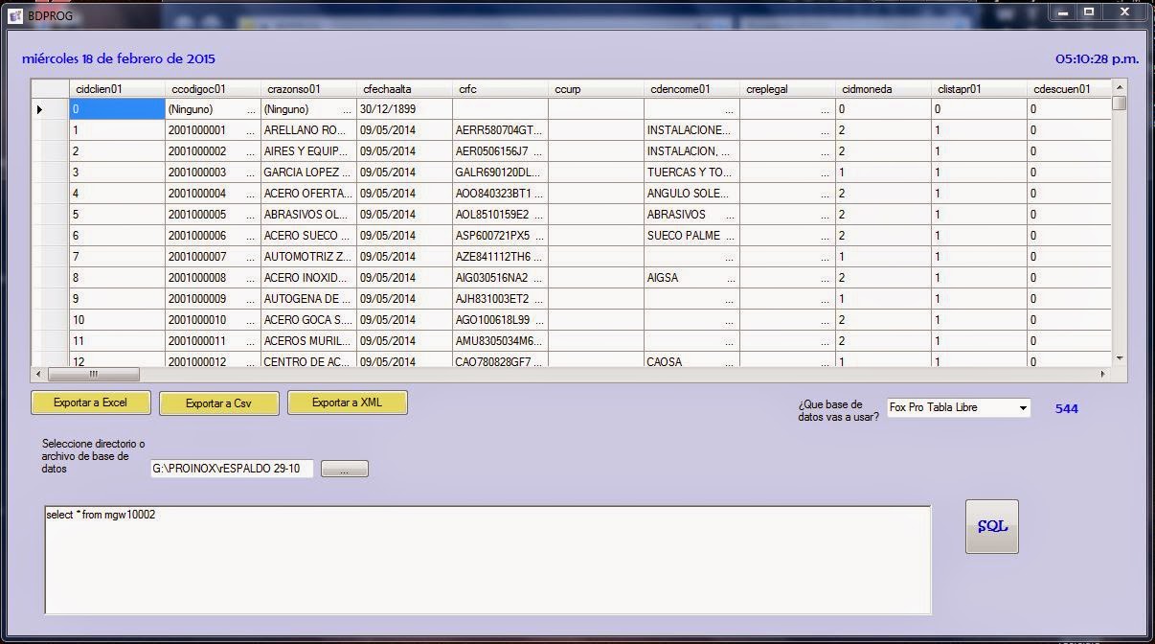
Task: Select the ABRASIVOS OL... company cell
Action: click(308, 215)
